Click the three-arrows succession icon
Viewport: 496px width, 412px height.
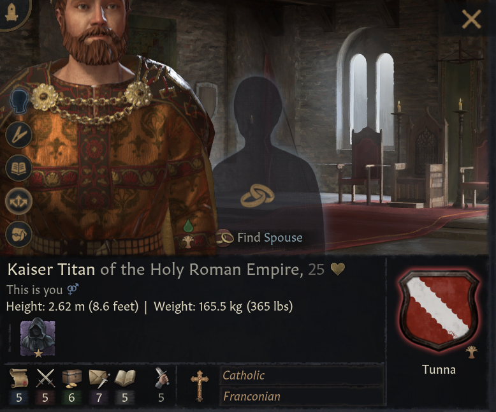click(x=19, y=202)
